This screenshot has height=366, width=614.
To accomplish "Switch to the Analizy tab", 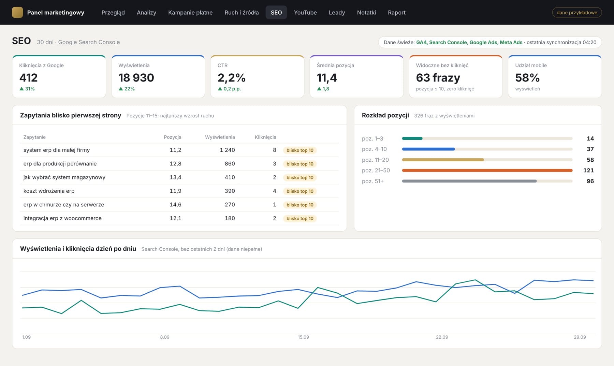I will (x=146, y=12).
